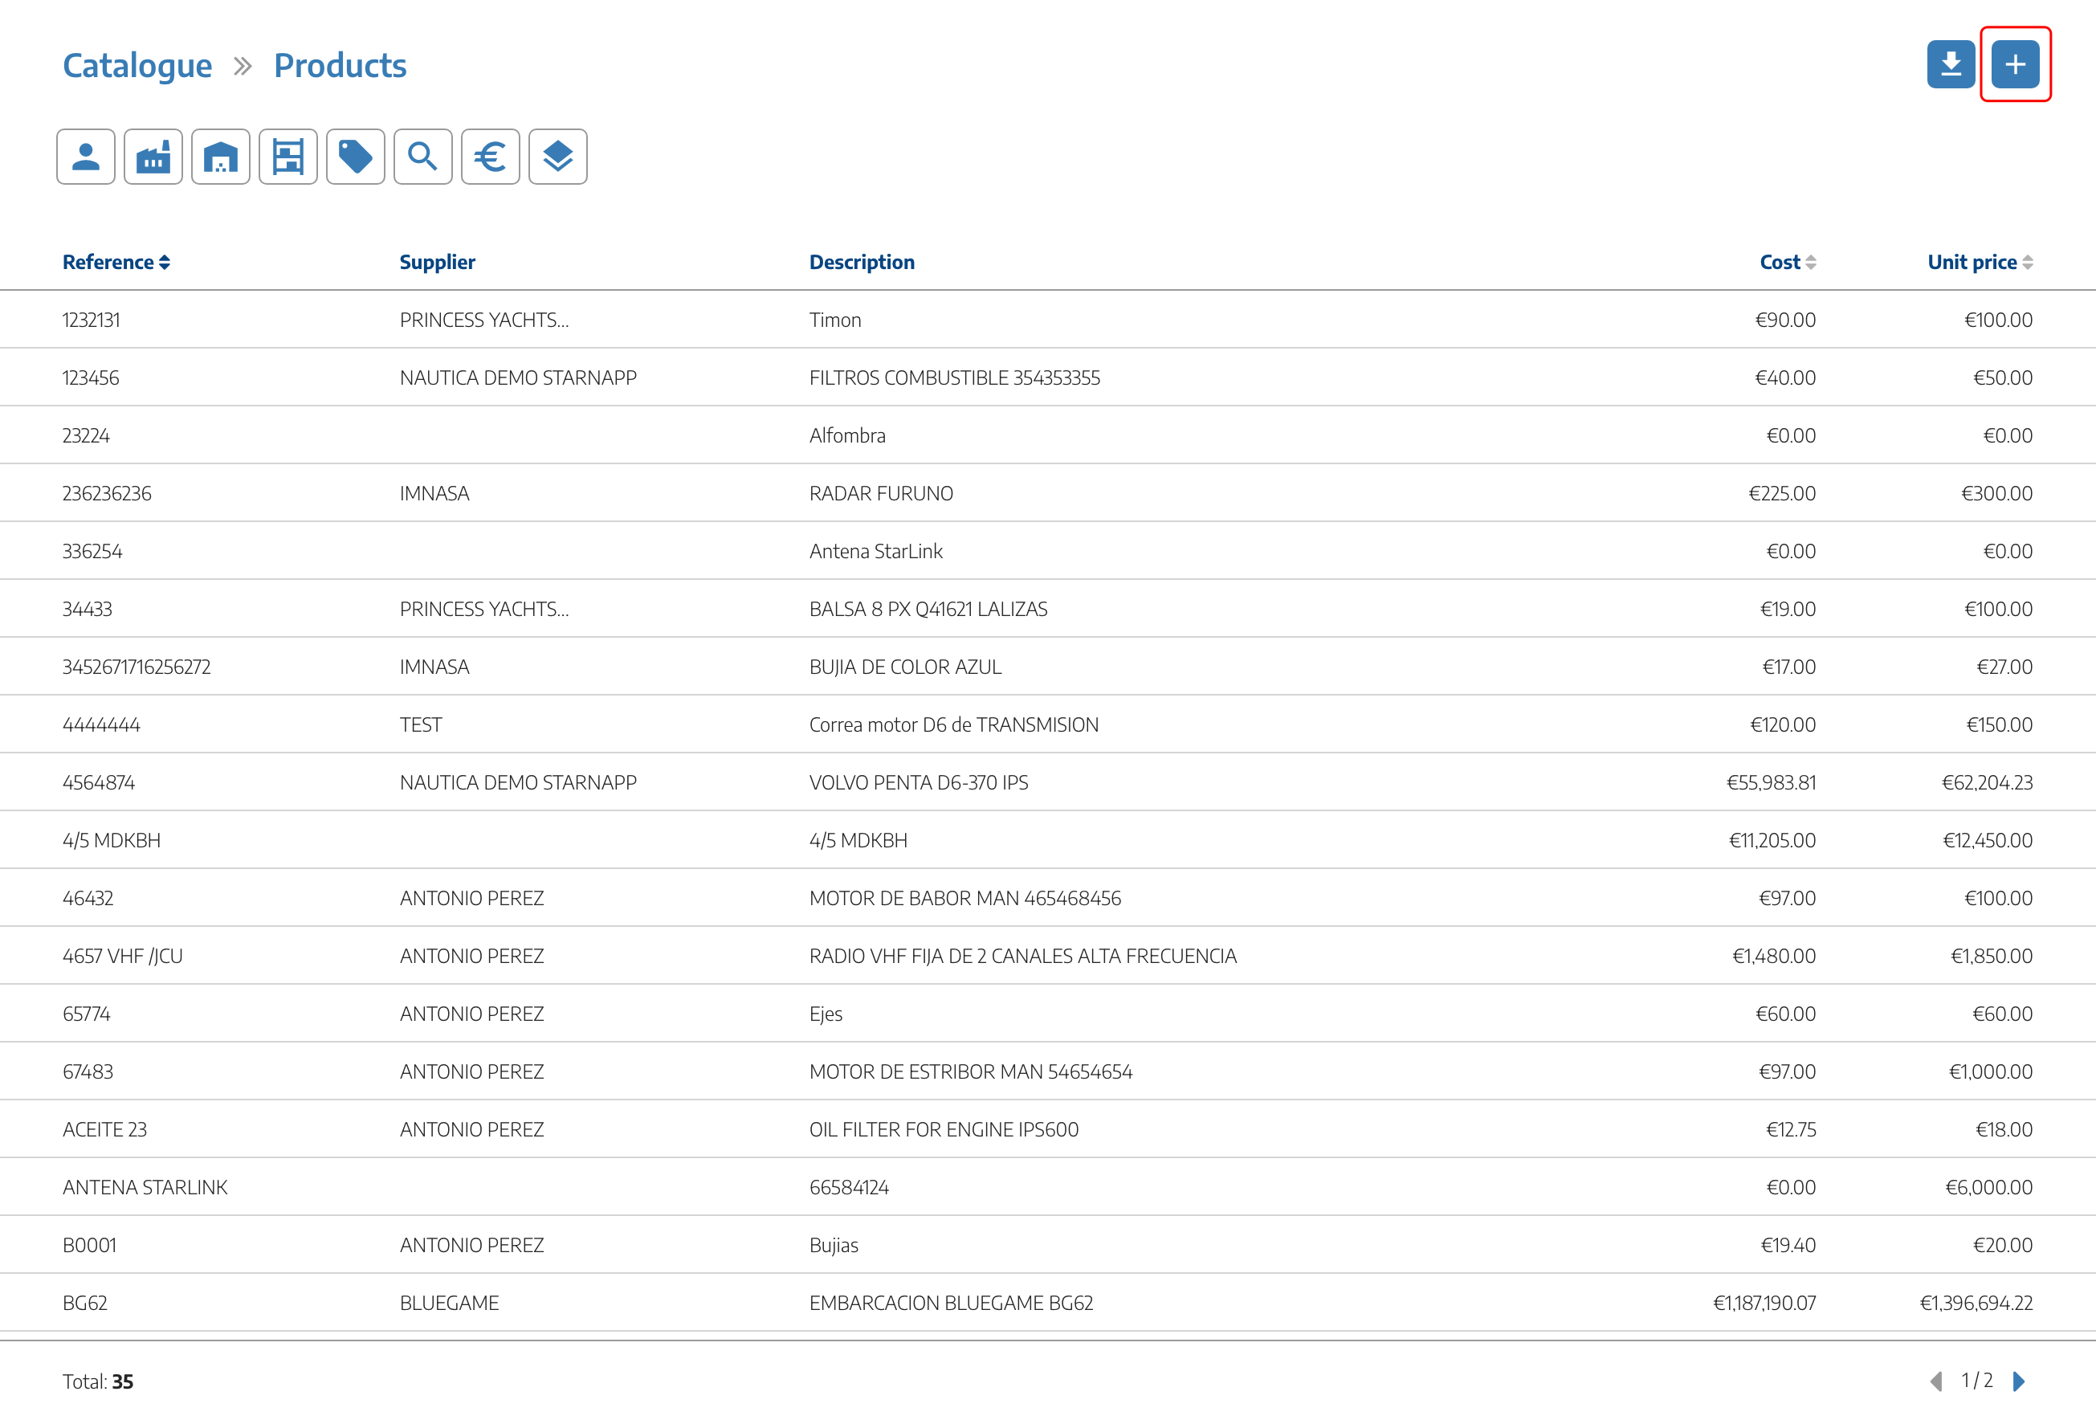Screen dimensions: 2096x1420
Task: Add a new product with plus button
Action: tap(2015, 65)
